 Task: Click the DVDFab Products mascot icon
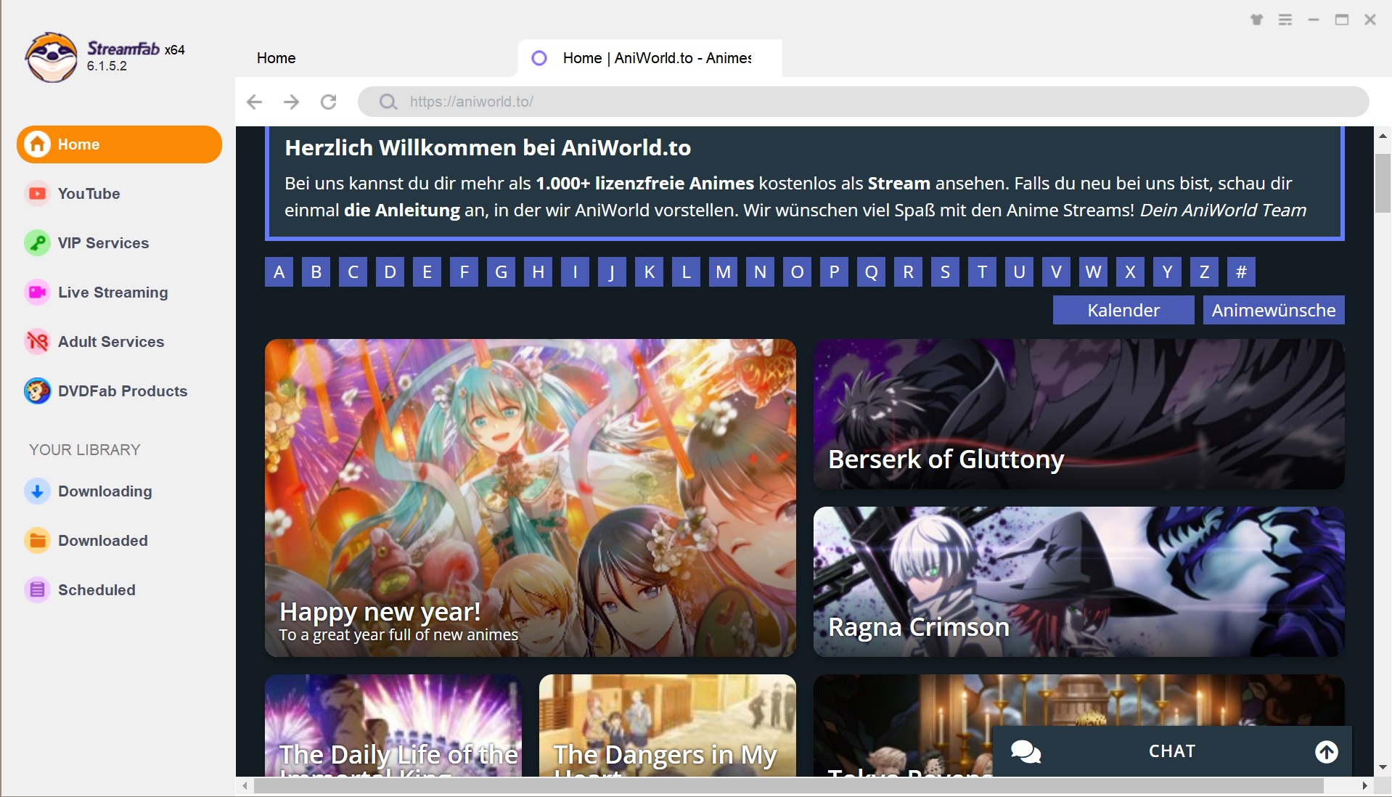(x=37, y=391)
